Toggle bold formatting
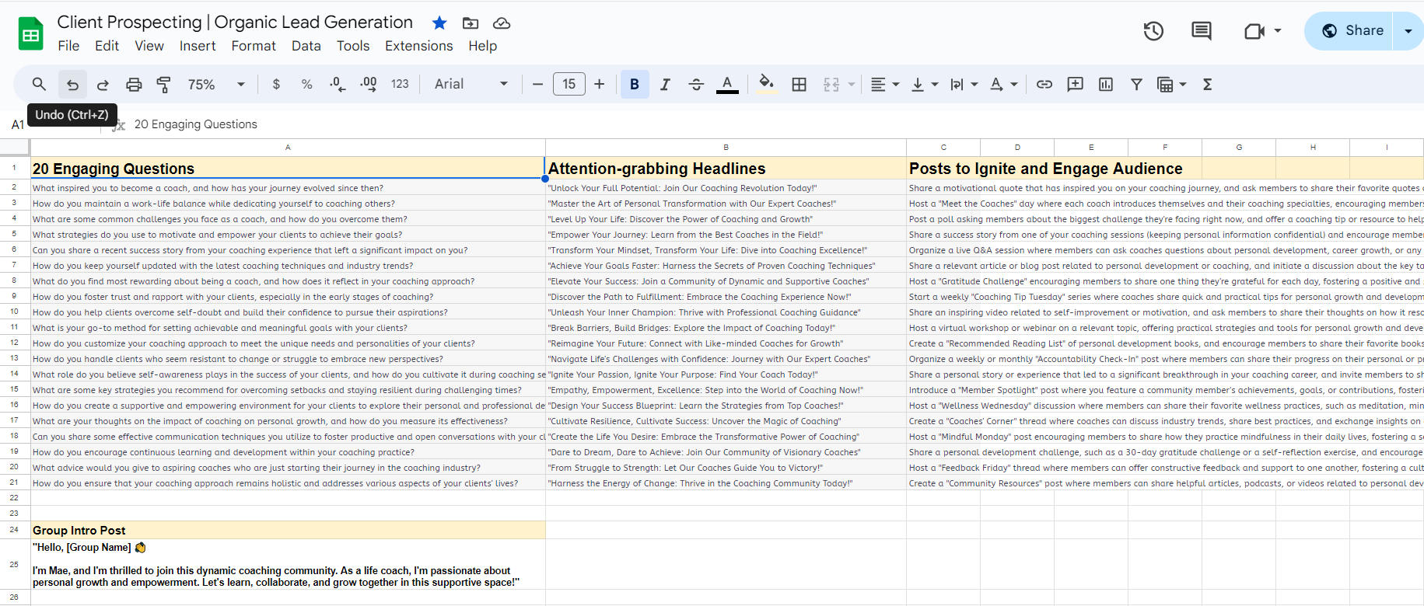The image size is (1424, 606). [635, 84]
